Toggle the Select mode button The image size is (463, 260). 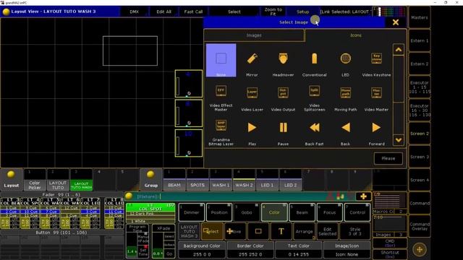coord(212,231)
